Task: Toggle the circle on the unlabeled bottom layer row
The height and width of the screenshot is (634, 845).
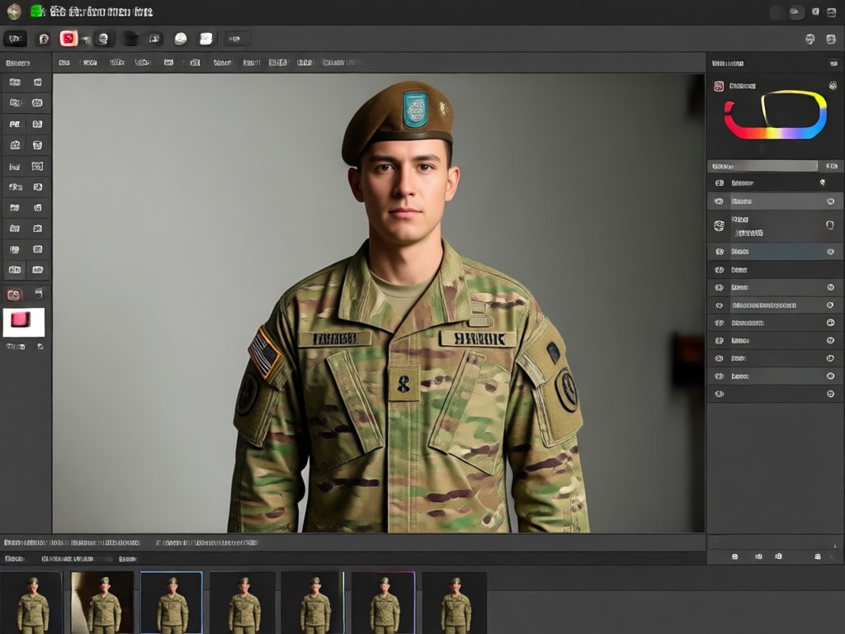Action: 830,394
